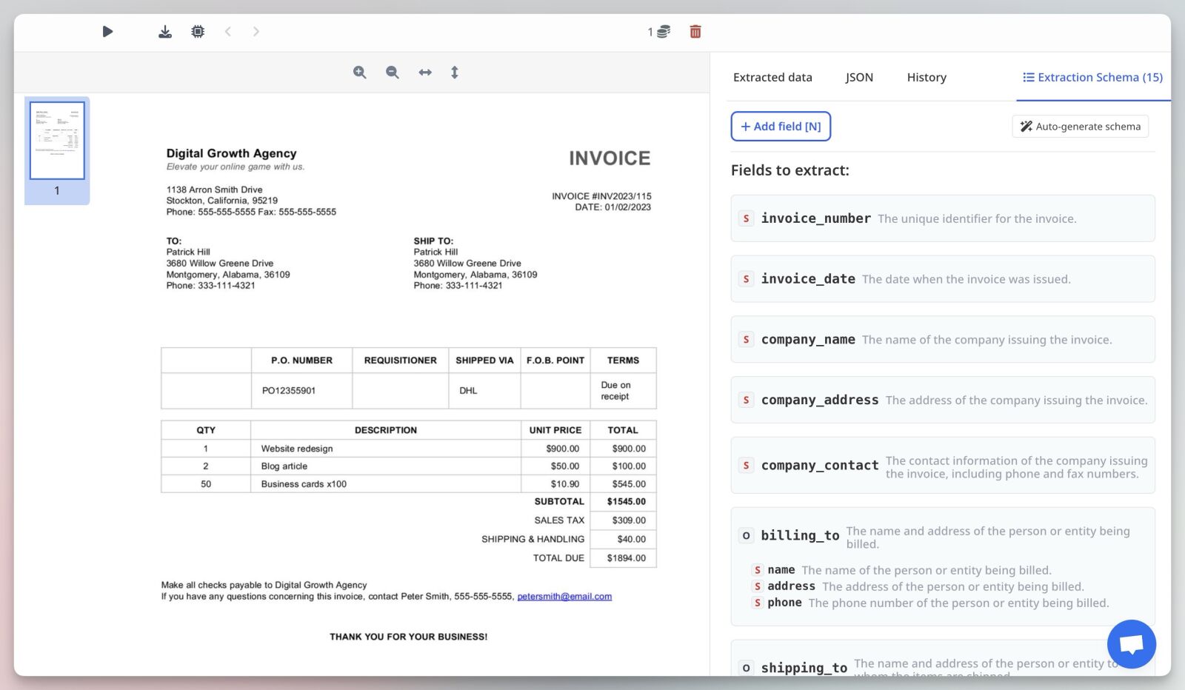Click the INVOICE #INV2023/115 text
The image size is (1185, 690).
601,196
